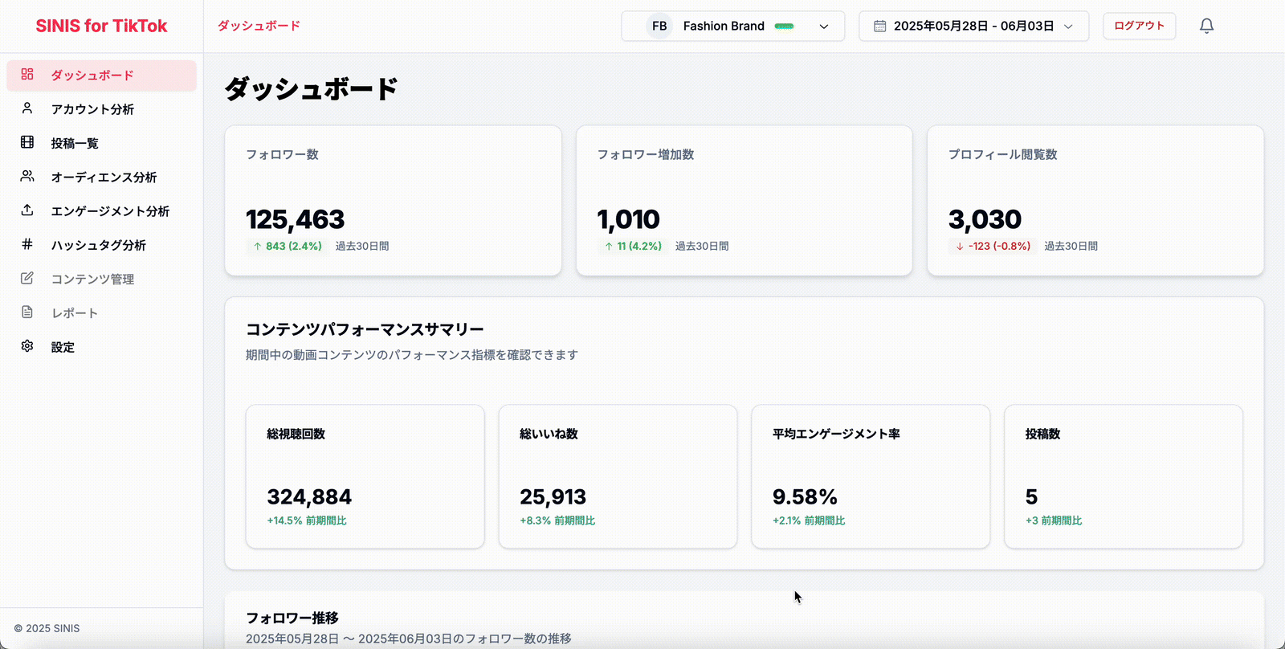Screen dimensions: 1285x649
Task: Click the upload icon for エンゲージメント分析
Action: [27, 210]
